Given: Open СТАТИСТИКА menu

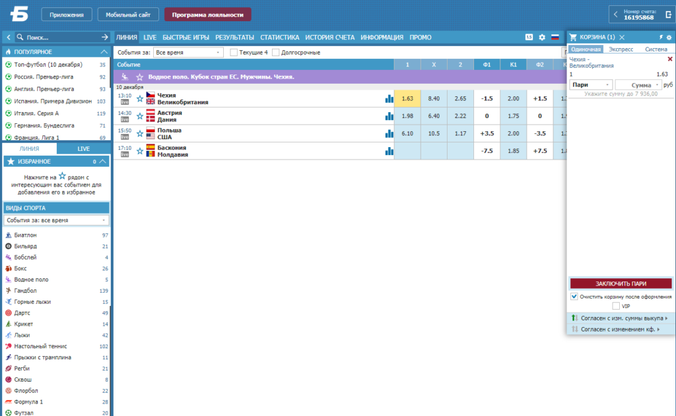Looking at the screenshot, I should point(279,38).
